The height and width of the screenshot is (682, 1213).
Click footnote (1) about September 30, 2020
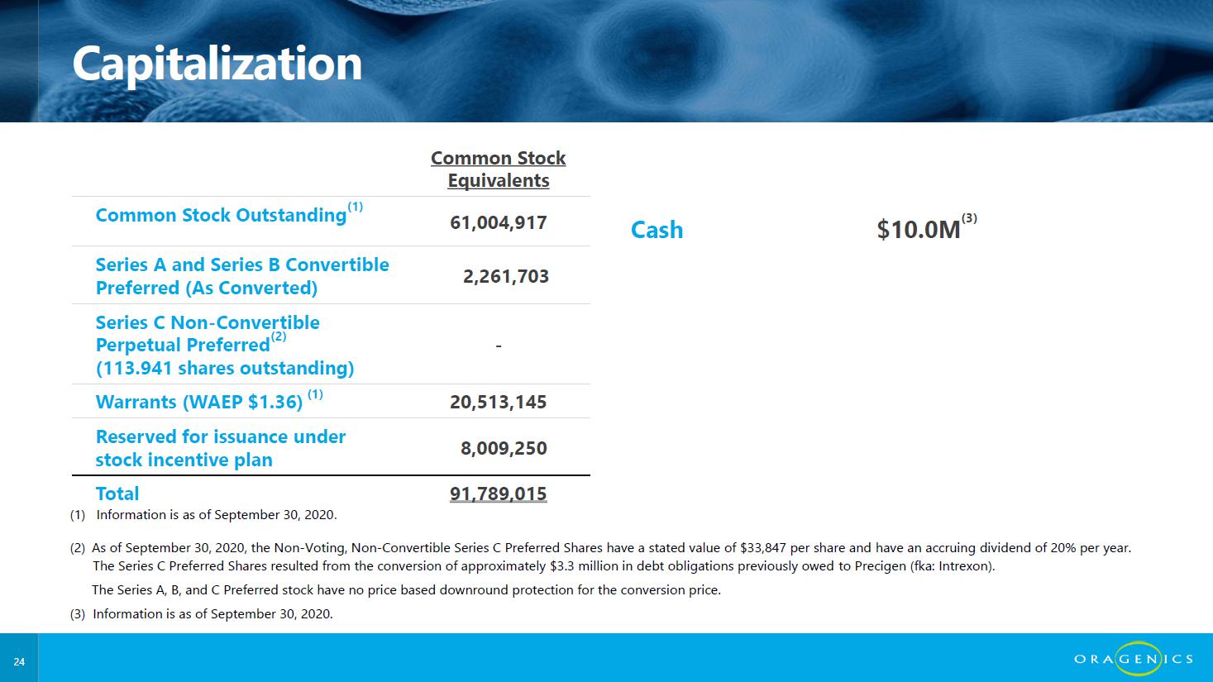point(203,514)
